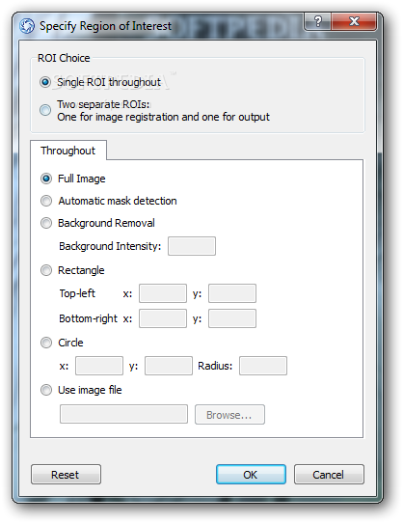Screen dimensions: 403x523
Task: Click the 'Radius:' label text
Action: coord(215,366)
